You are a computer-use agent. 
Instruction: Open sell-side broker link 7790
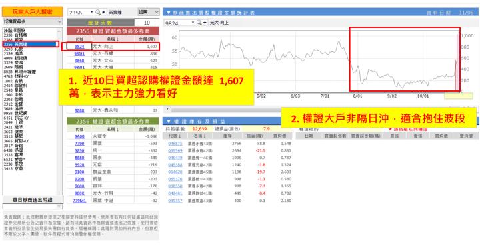point(79,143)
